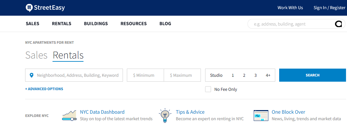Select Studio bedroom option

point(216,75)
